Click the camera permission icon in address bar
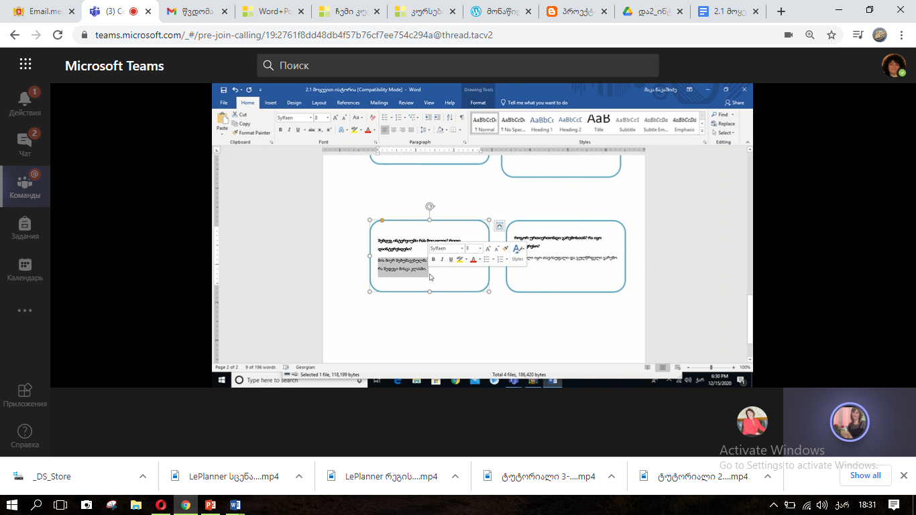 click(x=789, y=35)
